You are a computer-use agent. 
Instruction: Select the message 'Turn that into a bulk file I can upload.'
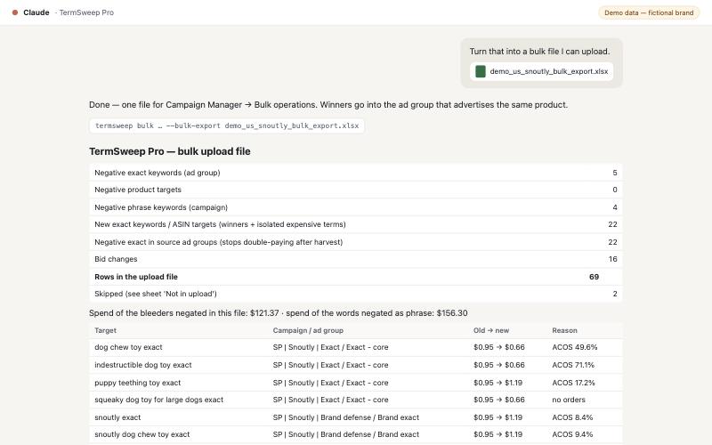539,52
